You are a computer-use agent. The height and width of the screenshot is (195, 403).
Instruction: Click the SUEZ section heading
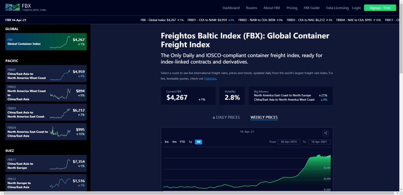tap(10, 151)
